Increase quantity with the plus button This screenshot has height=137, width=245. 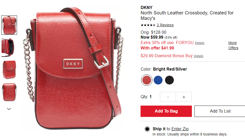(x=184, y=97)
